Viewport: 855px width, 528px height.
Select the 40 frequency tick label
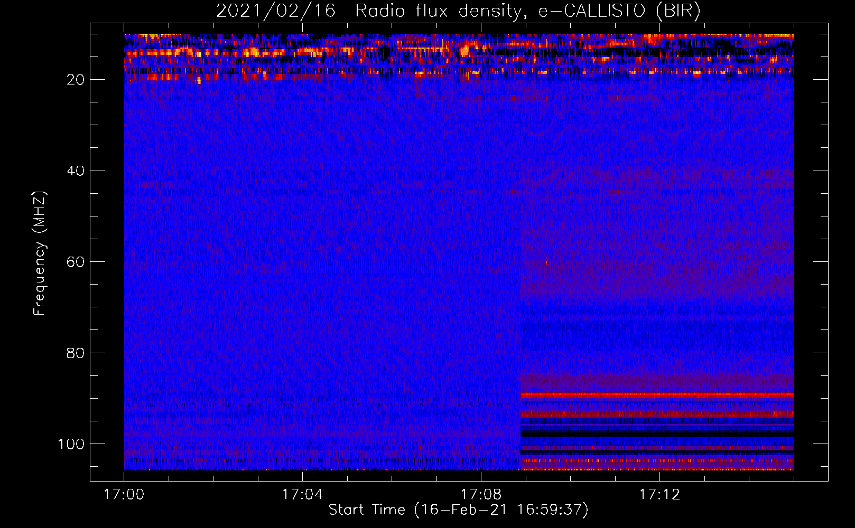(76, 171)
